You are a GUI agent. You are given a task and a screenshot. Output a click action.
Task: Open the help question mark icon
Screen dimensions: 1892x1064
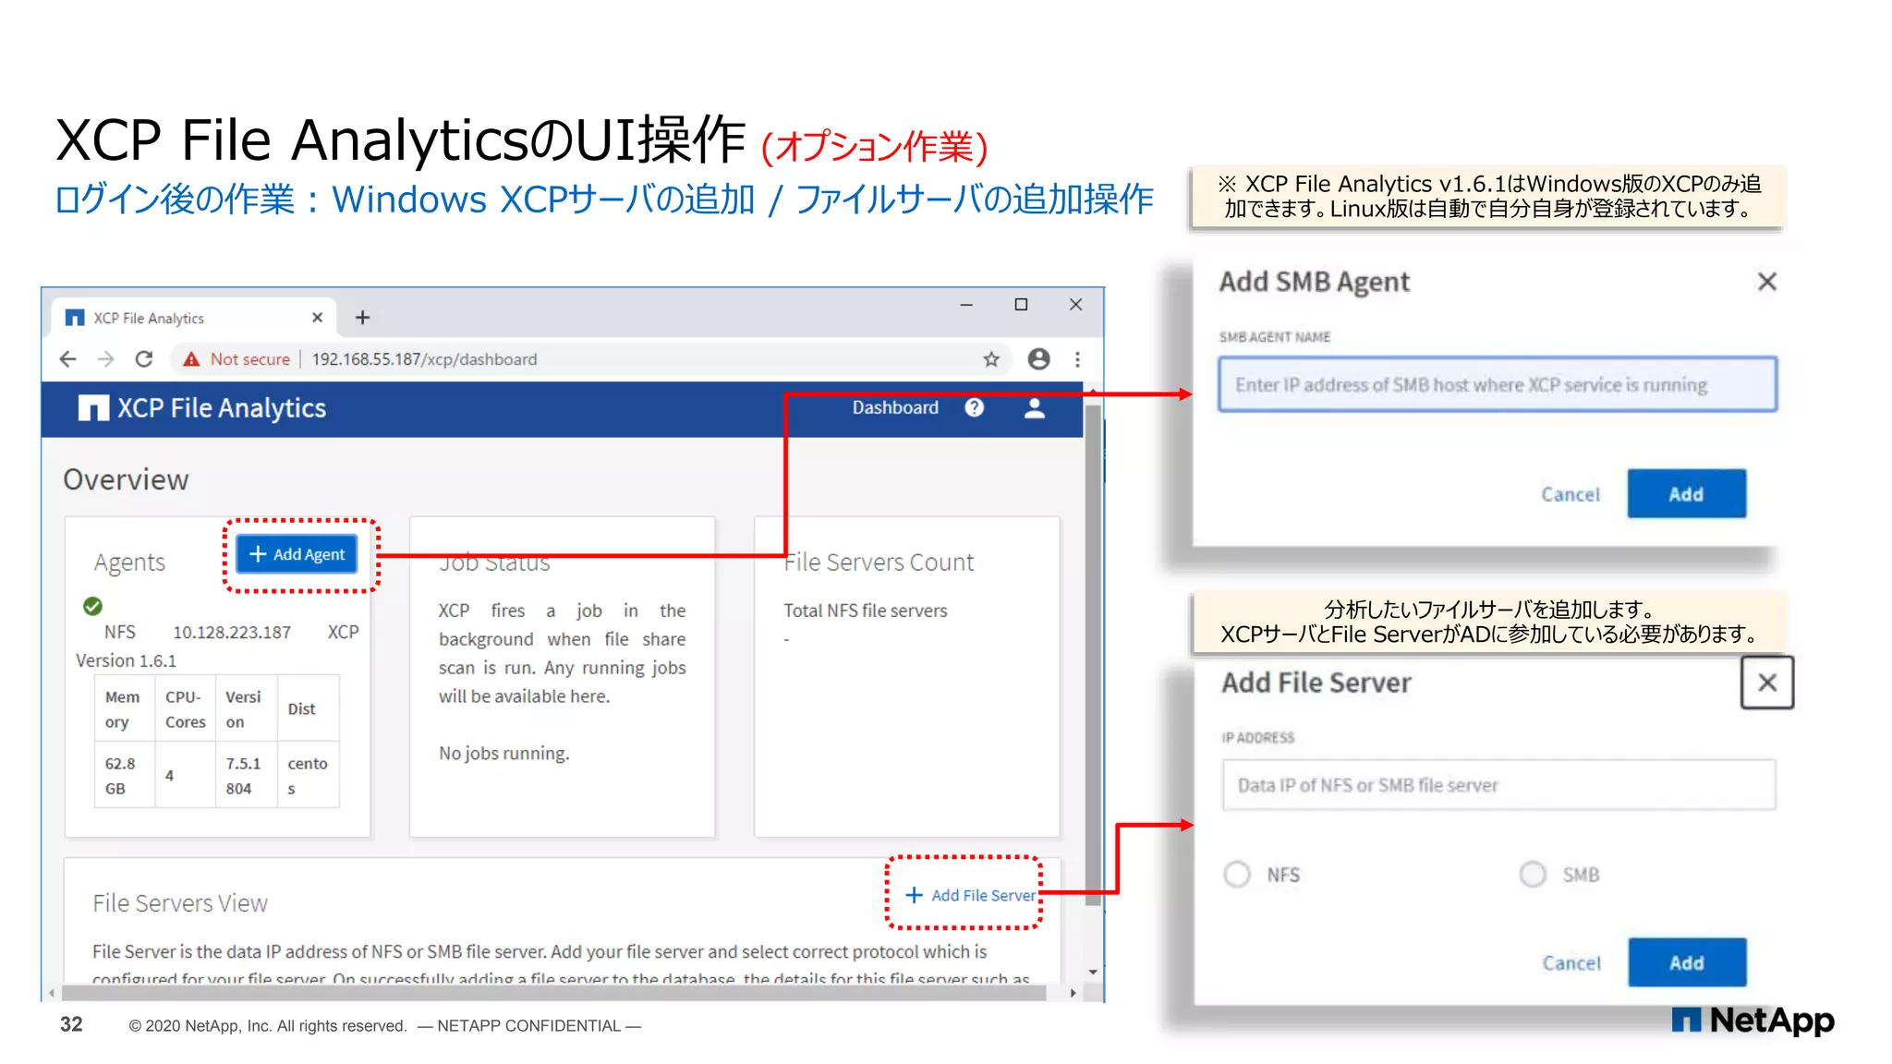click(975, 408)
